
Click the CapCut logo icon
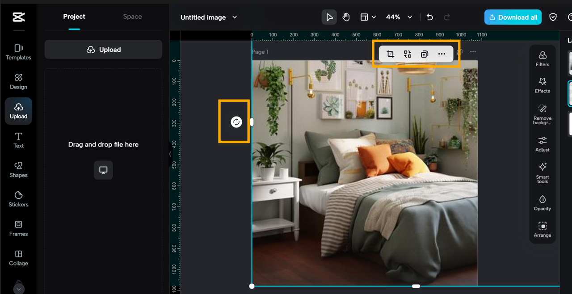(x=18, y=17)
